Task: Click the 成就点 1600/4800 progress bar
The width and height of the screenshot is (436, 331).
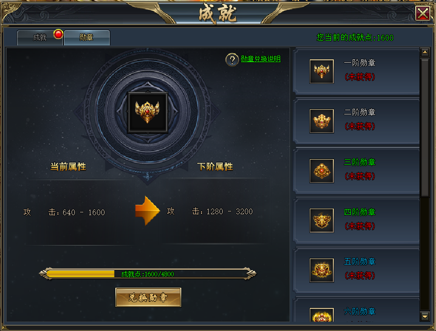Action: pyautogui.click(x=148, y=274)
